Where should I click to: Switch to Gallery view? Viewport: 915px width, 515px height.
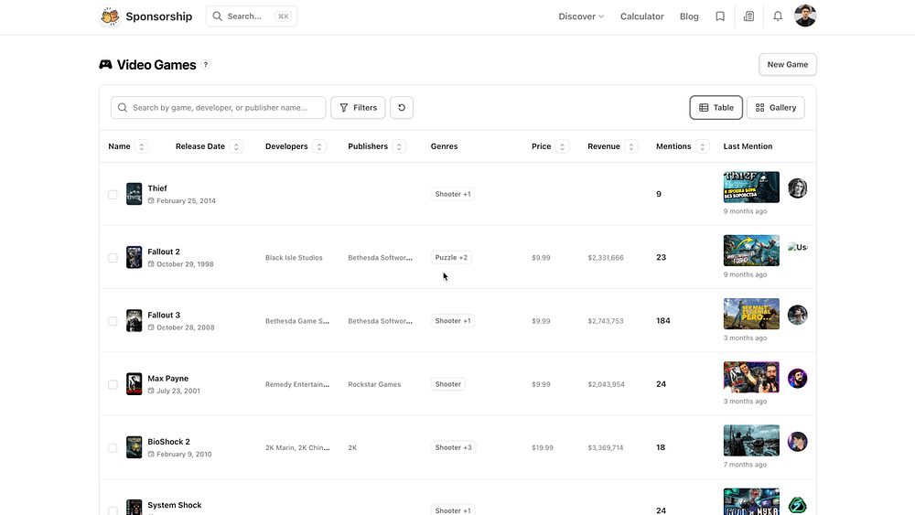click(x=776, y=107)
